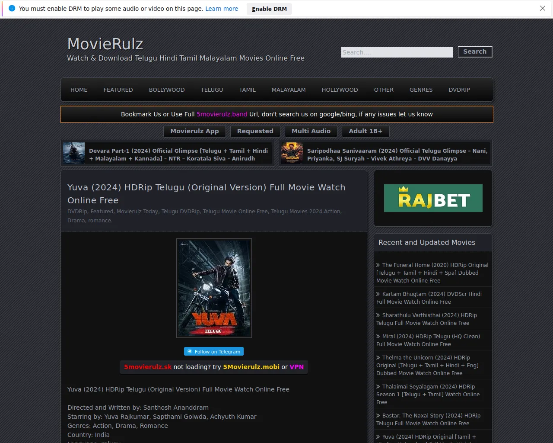Open the HOLLYWOOD menu
Viewport: 553px width, 443px height.
[x=340, y=90]
